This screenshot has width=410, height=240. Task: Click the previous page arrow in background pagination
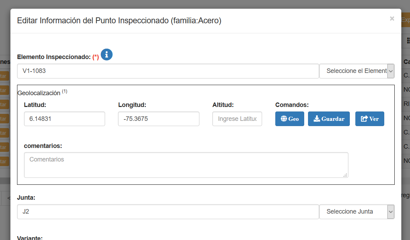[8, 198]
